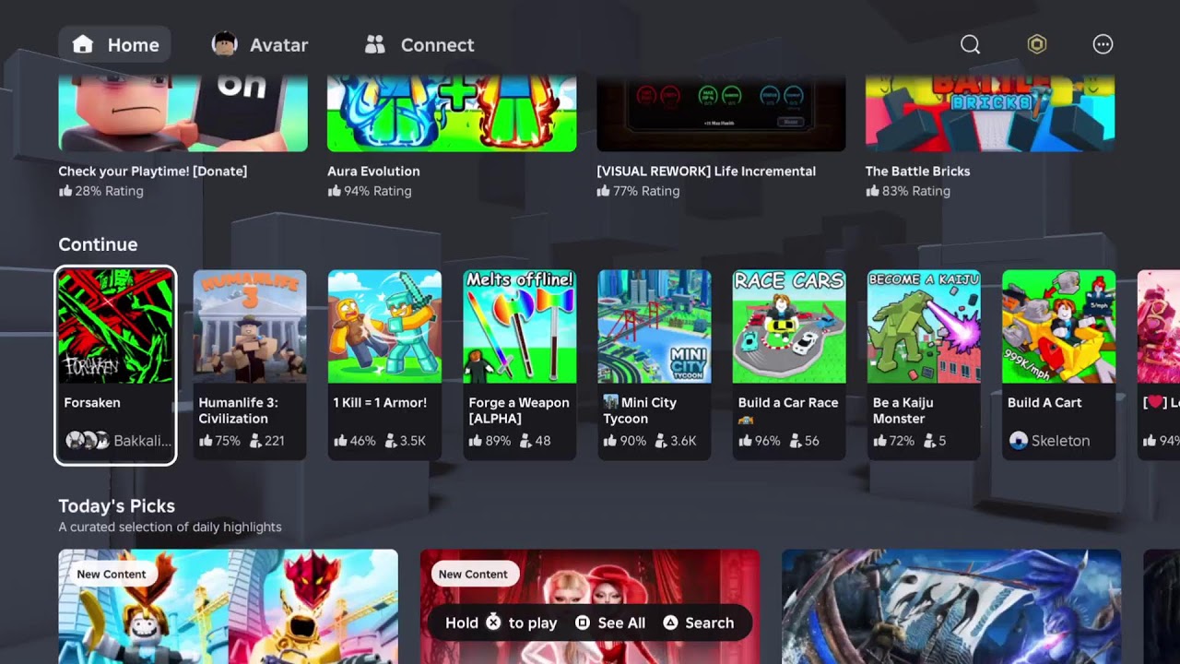1180x664 pixels.
Task: Click The Battle Bricks title text
Action: pos(917,172)
